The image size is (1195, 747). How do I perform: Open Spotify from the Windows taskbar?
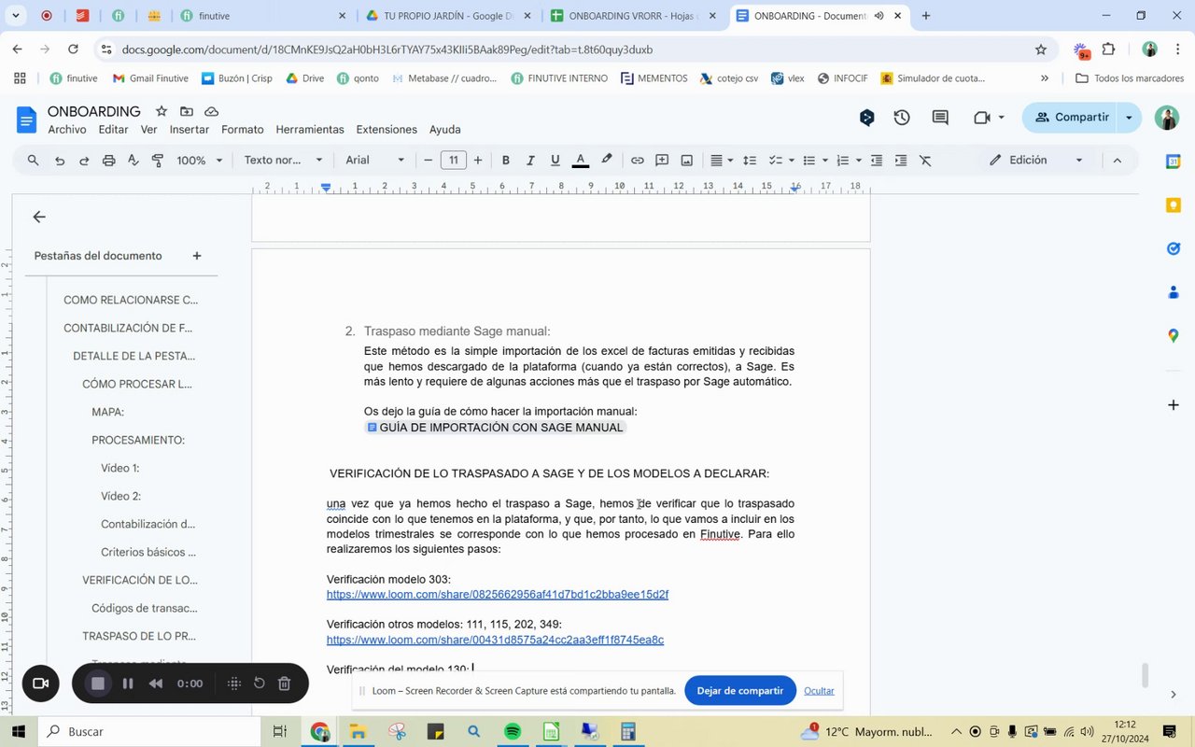click(x=513, y=732)
